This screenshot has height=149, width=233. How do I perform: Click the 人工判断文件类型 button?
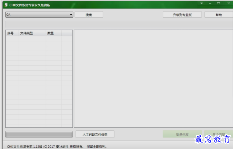[x=95, y=134]
